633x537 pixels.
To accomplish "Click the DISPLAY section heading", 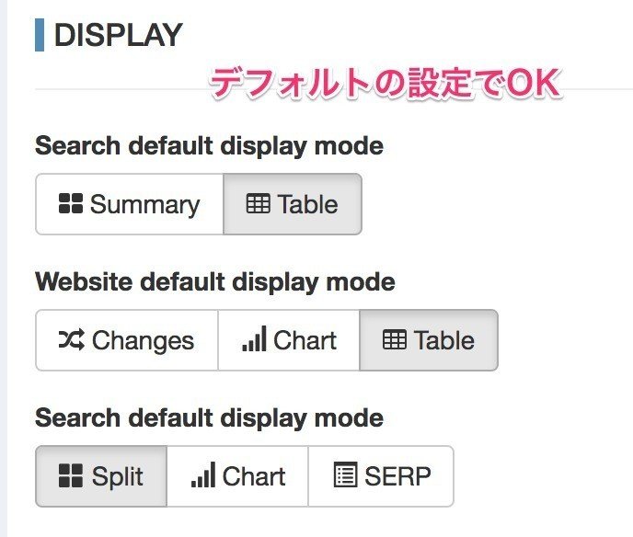I will coord(118,35).
